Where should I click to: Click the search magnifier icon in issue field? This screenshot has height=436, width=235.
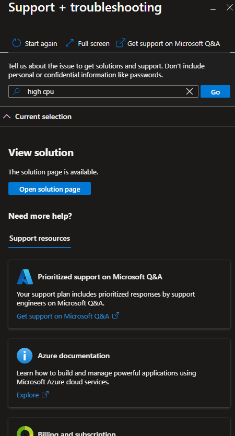(x=17, y=91)
